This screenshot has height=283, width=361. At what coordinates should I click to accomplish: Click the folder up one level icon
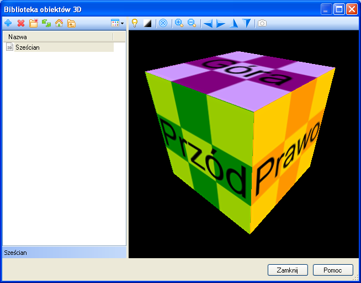click(71, 23)
